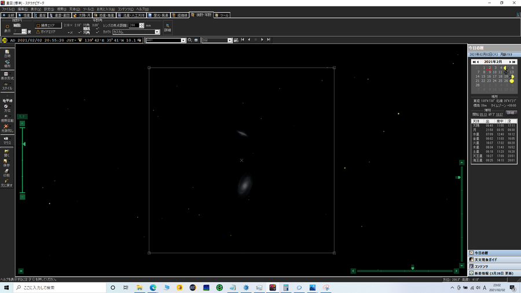Open the time step interval dropdown
Screen dimensions: 521x293
click(230, 40)
